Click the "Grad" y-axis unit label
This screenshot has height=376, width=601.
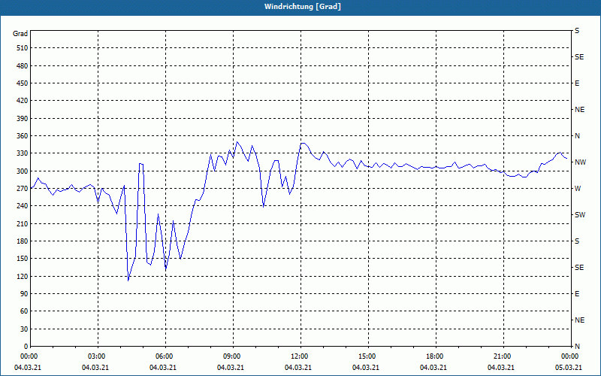pos(20,34)
